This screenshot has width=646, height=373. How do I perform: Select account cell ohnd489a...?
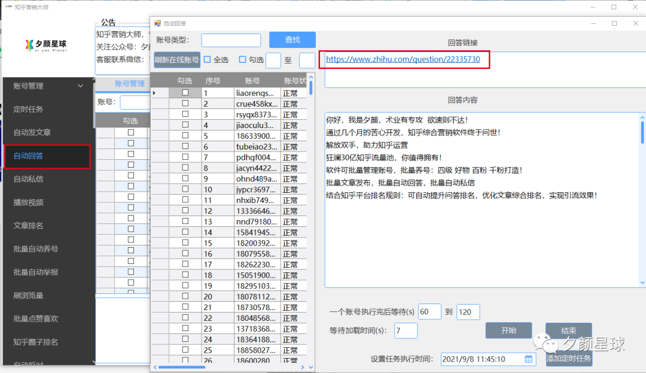tap(257, 179)
